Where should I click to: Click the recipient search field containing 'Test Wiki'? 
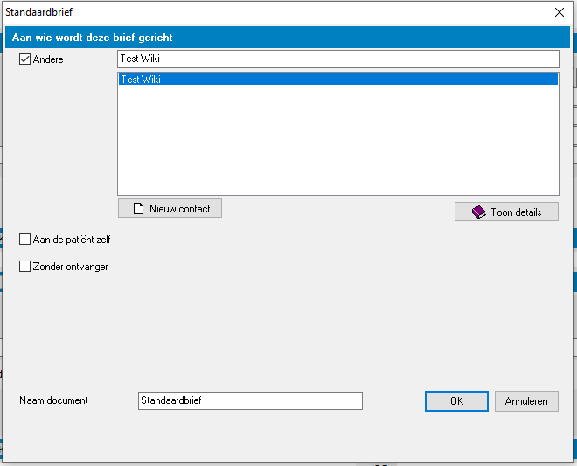pyautogui.click(x=338, y=59)
